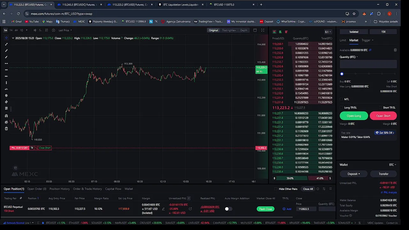Open the wallet BTC currency dropdown
Viewport: 409px width, 230px height.
(393, 165)
